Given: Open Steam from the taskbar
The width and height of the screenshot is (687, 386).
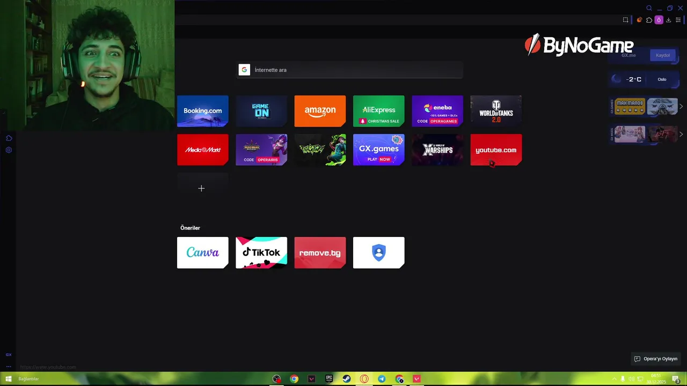Looking at the screenshot, I should click(347, 379).
